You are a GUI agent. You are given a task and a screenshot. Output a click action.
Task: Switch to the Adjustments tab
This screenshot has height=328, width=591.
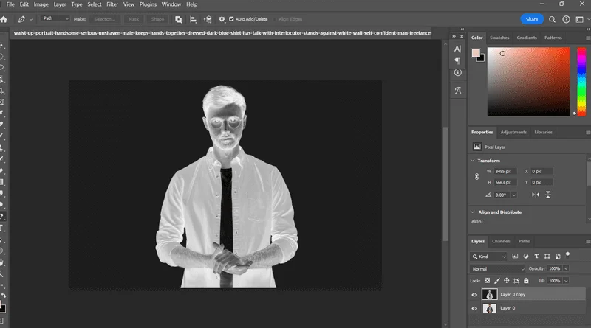513,132
